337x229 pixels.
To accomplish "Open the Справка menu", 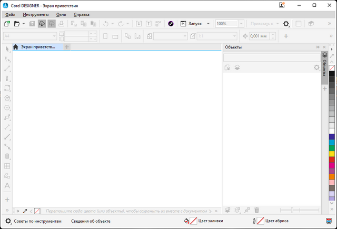I will click(x=82, y=15).
